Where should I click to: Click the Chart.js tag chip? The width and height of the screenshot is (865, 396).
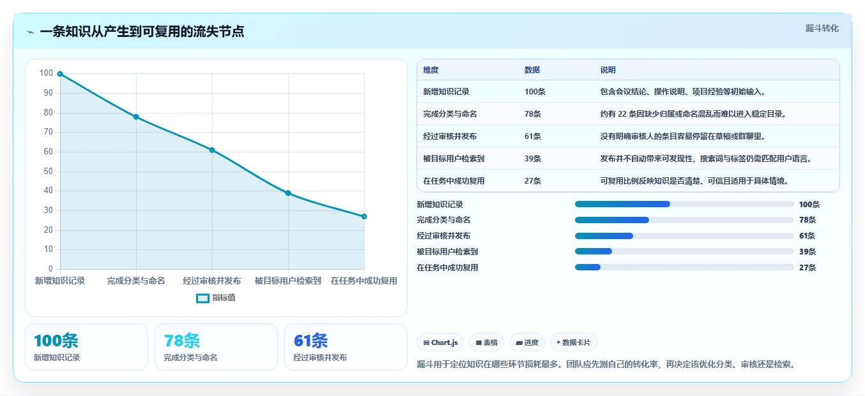[440, 342]
